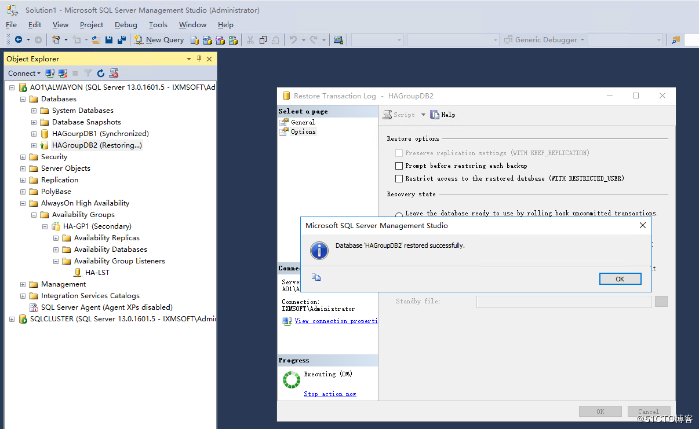Refresh the Object Explorer tree
This screenshot has width=699, height=429.
[100, 73]
